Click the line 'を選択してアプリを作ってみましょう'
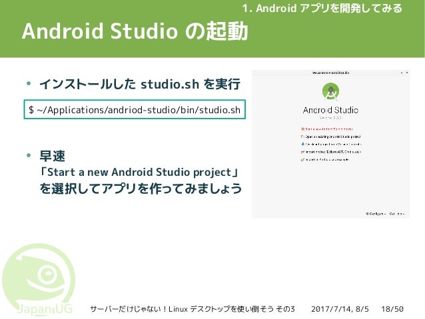The image size is (425, 319). point(141,188)
